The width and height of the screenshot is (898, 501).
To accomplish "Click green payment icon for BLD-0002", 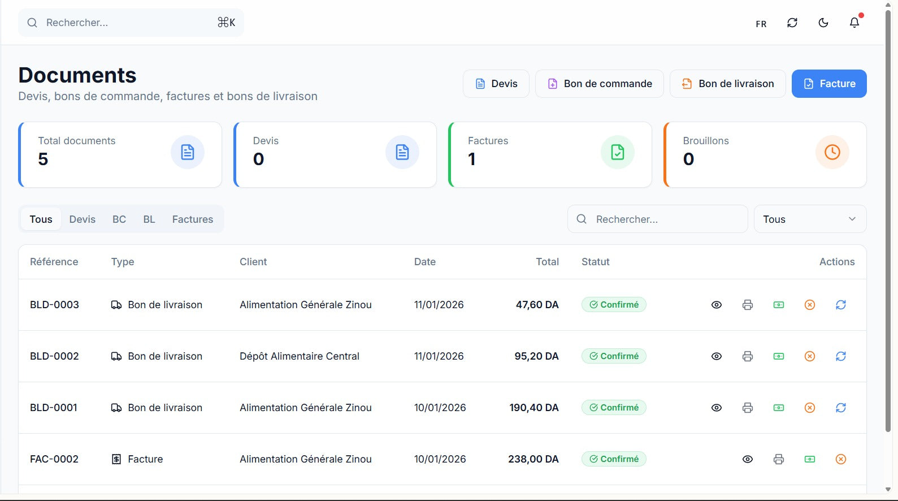I will pos(778,356).
